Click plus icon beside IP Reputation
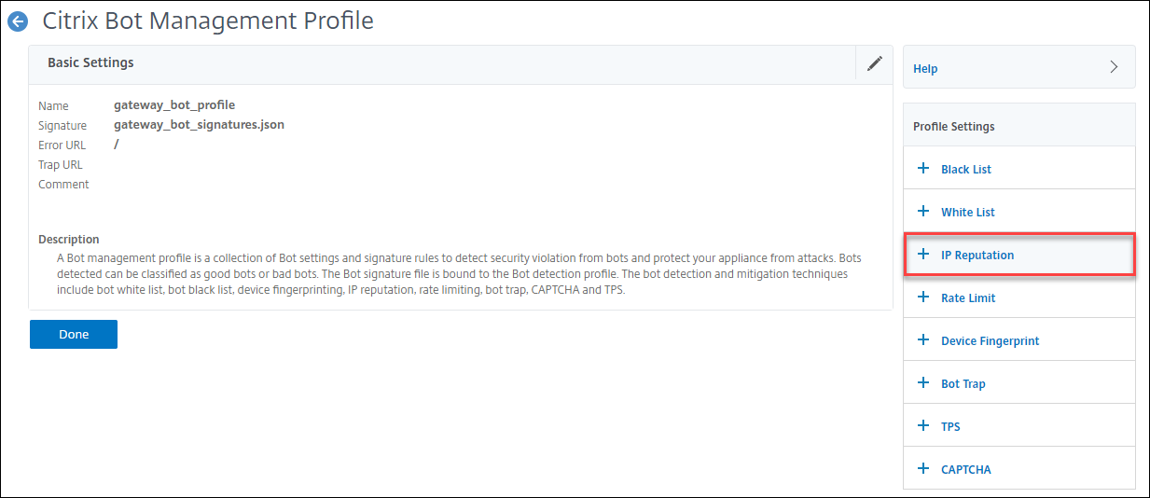Image resolution: width=1150 pixels, height=498 pixels. [923, 255]
